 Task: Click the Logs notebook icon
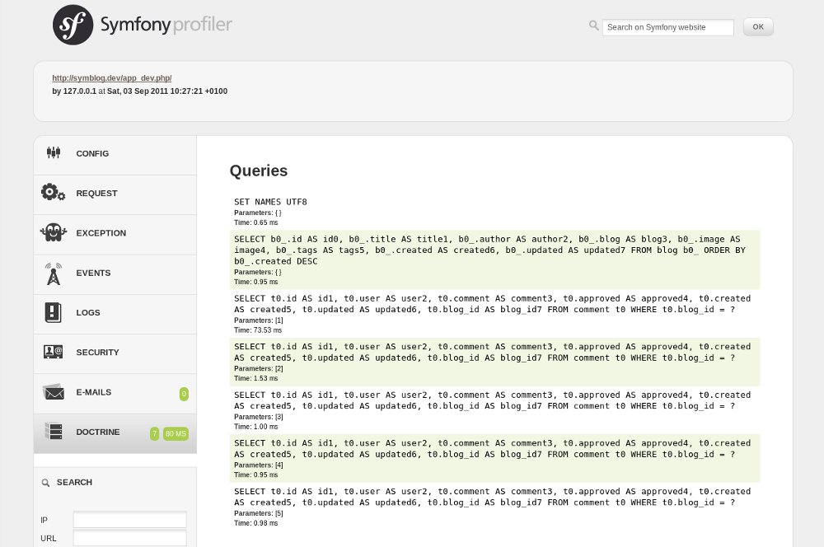[x=53, y=313]
